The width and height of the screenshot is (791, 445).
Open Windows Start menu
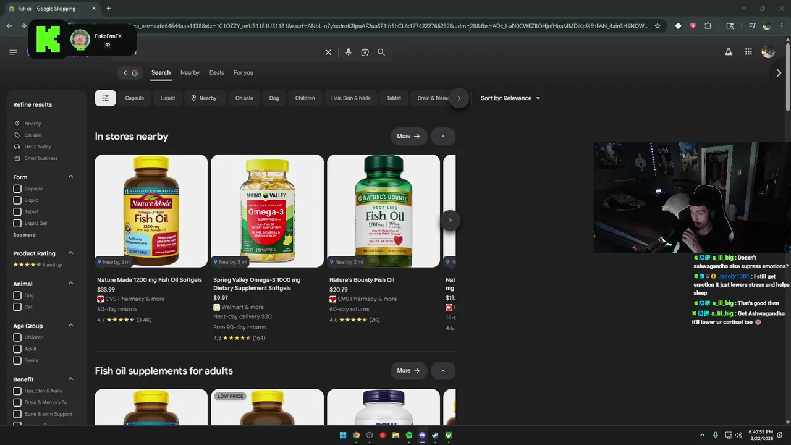(x=343, y=435)
